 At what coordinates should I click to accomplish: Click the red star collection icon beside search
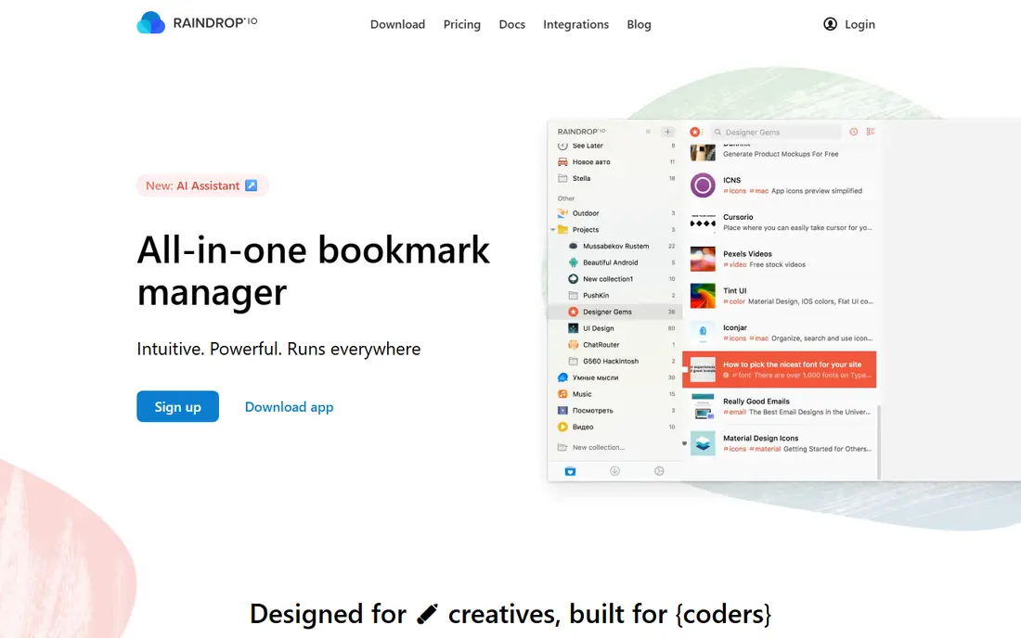click(x=695, y=132)
